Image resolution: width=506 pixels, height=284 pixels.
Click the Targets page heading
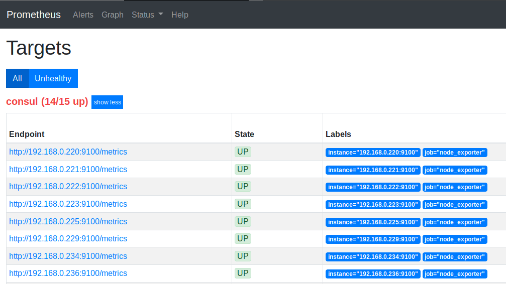click(39, 48)
